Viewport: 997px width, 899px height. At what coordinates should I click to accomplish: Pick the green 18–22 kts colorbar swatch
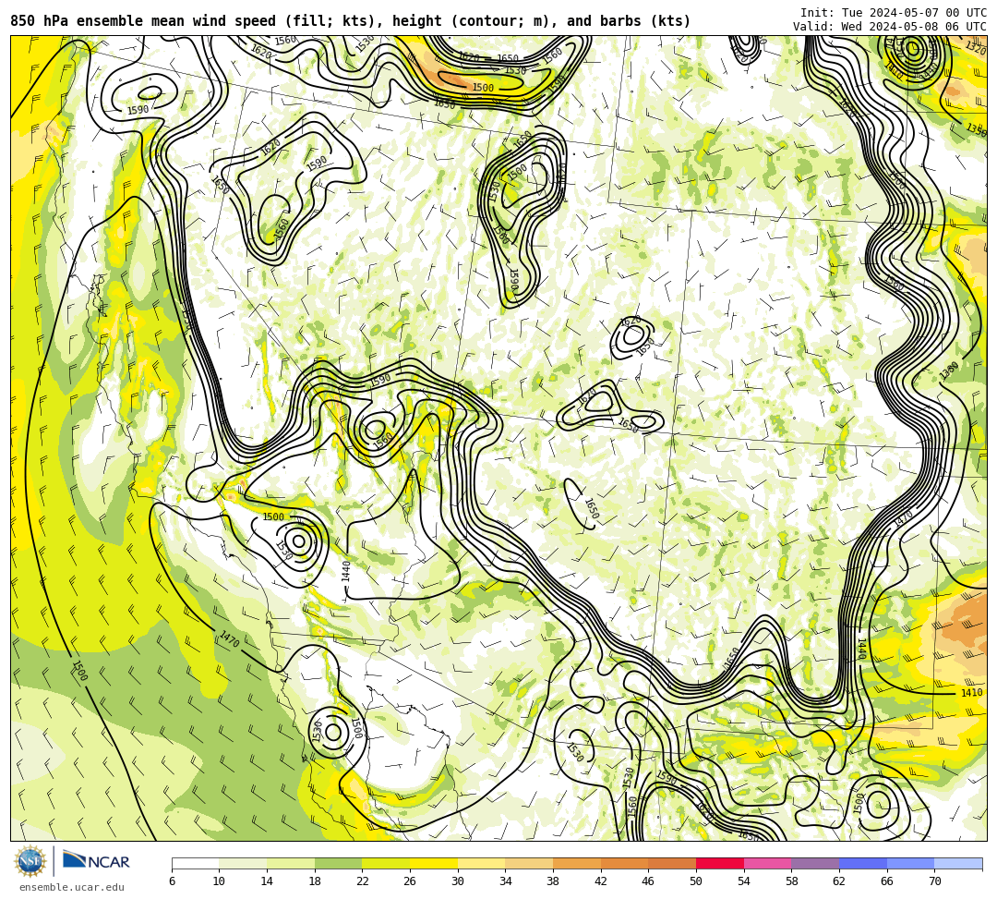click(x=338, y=863)
